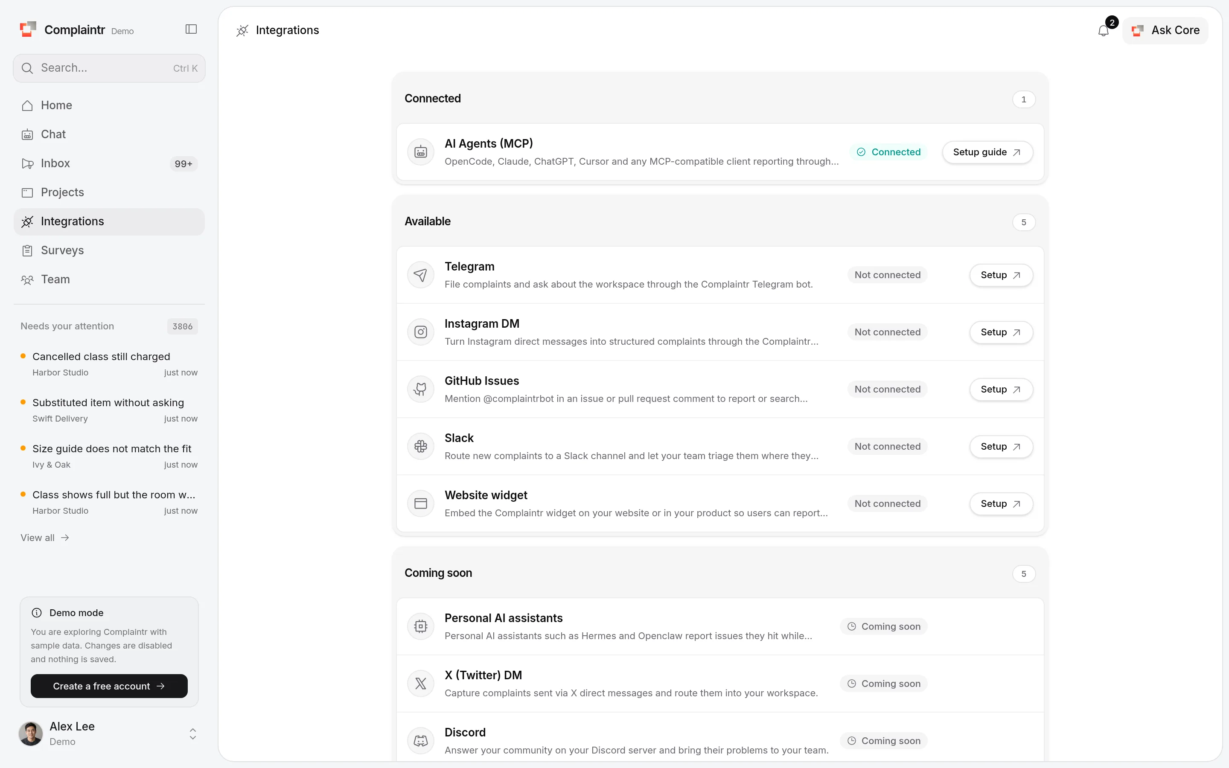Screen dimensions: 1229x768
Task: Click the Instagram DM camera icon
Action: pos(420,332)
